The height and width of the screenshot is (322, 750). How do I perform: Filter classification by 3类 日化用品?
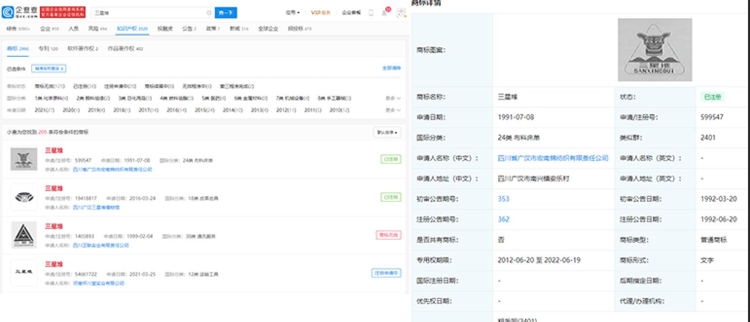(135, 98)
